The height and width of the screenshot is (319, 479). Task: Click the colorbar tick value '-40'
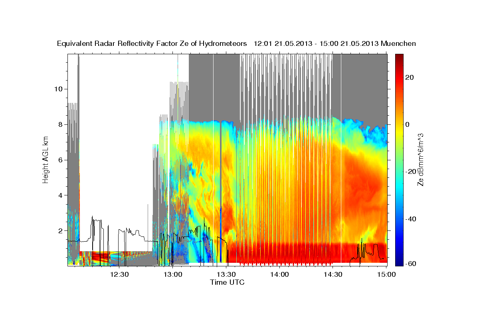[411, 219]
